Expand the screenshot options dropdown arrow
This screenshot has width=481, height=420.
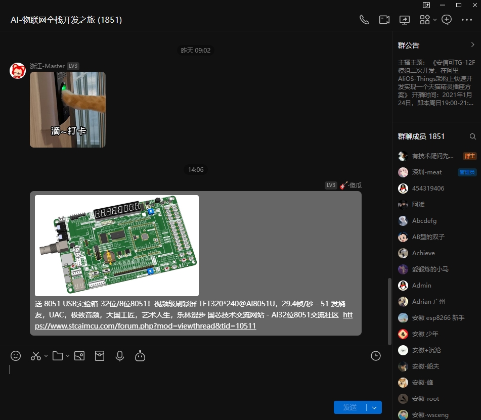tap(46, 356)
